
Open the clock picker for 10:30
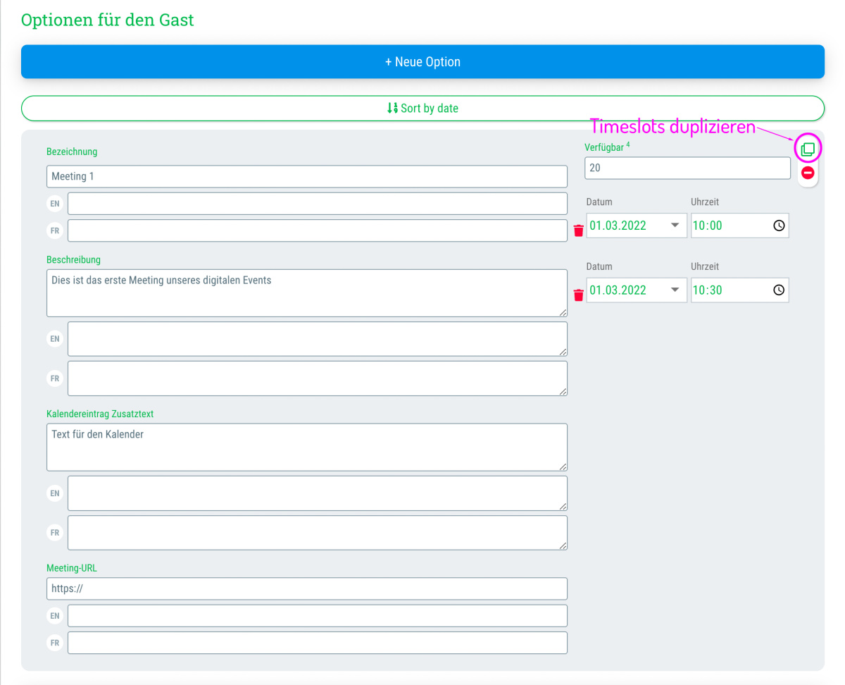click(x=779, y=290)
